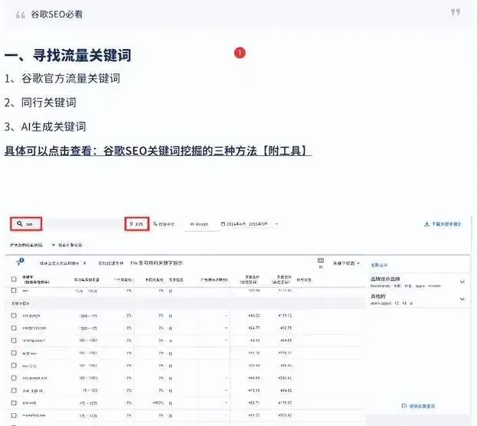
Task: Click the columns layout icon above table
Action: click(x=320, y=262)
